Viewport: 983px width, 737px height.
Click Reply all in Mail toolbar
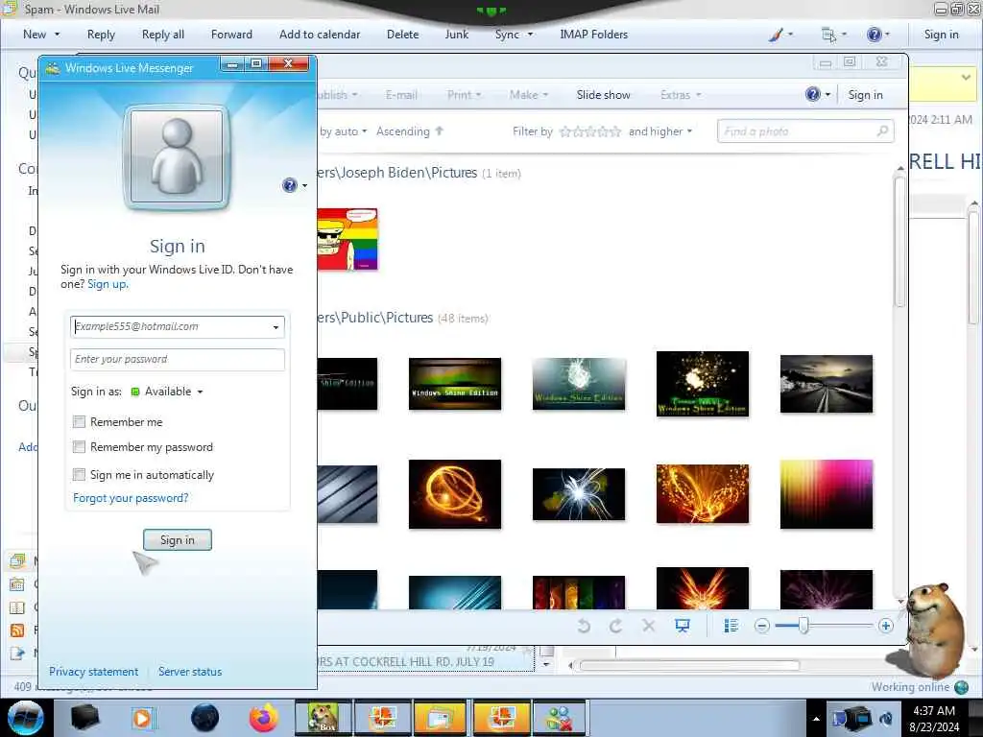(163, 35)
